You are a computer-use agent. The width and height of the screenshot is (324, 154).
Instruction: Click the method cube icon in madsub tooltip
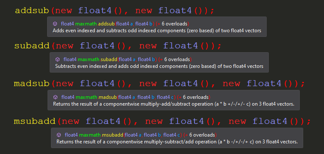(x=55, y=97)
